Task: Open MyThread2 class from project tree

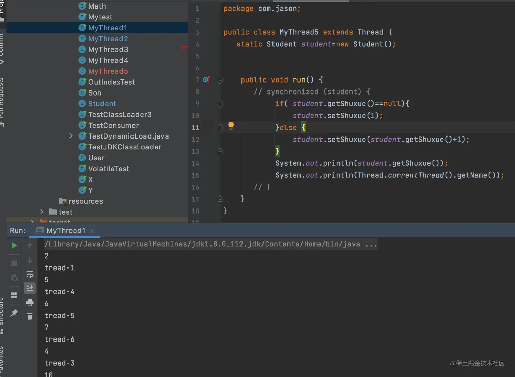Action: pos(108,39)
